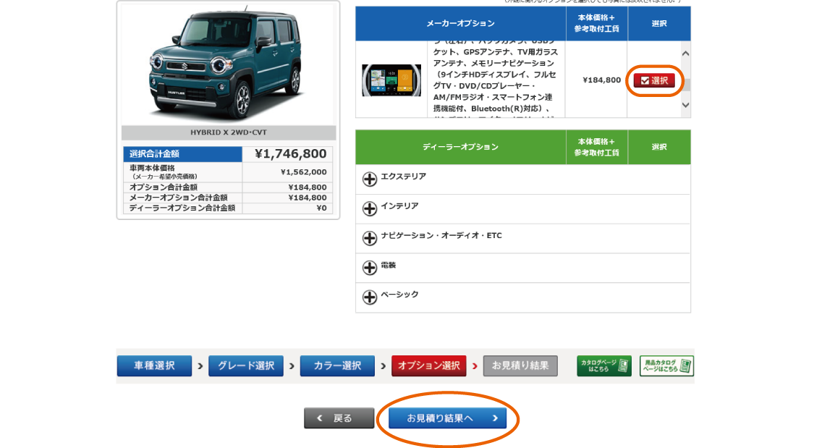This screenshot has width=814, height=448.
Task: Open the 用品カタログページはこちら link
Action: pos(666,365)
